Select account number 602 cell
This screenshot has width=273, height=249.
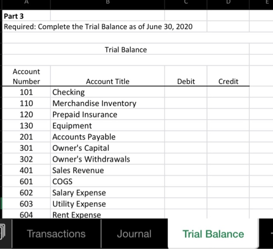coord(26,192)
